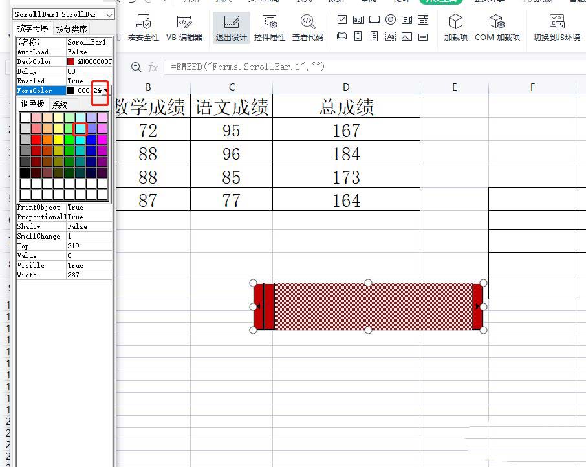Viewport: 586px width, 467px height.
Task: Select the BackColor property row
Action: 64,61
